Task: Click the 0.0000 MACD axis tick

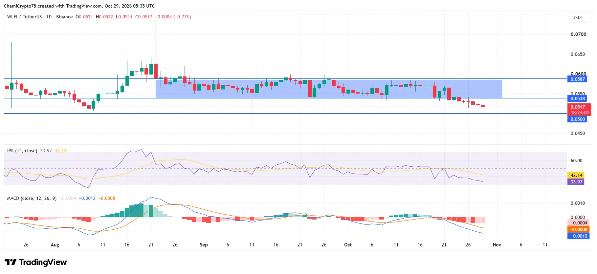Action: [x=578, y=217]
